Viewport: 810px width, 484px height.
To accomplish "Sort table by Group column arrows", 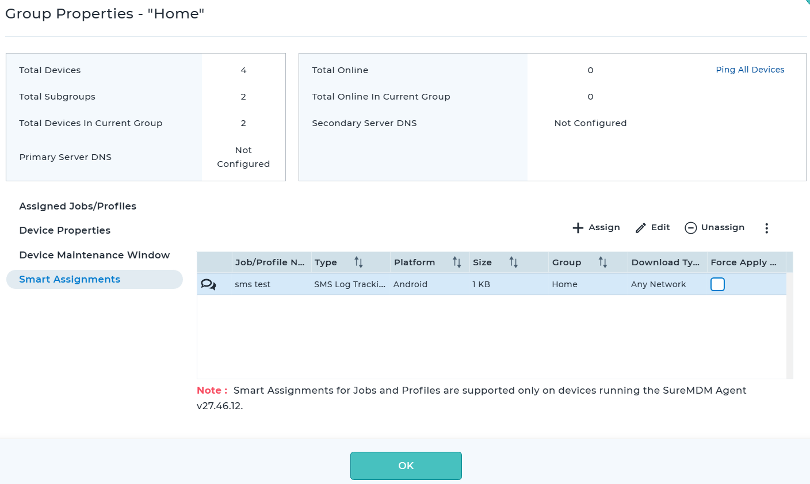I will click(x=602, y=262).
